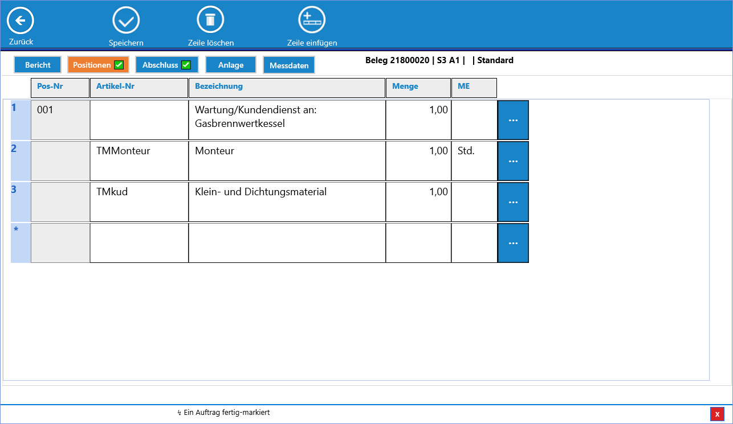The image size is (733, 424).
Task: Open the Bericht tab
Action: (x=38, y=65)
